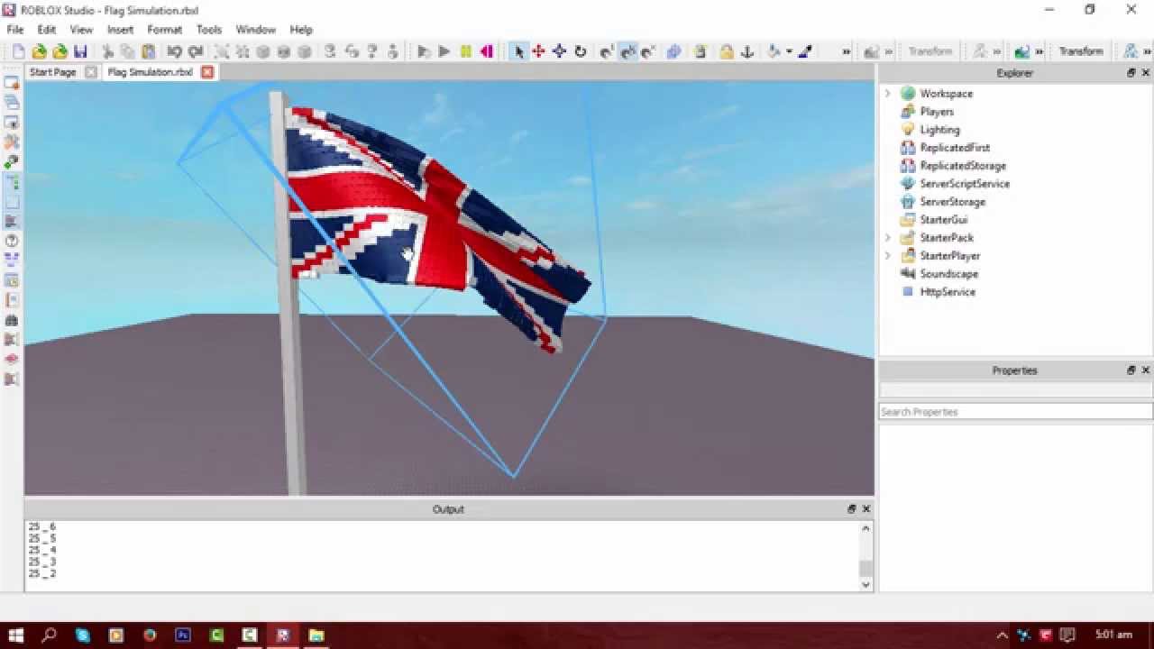
Task: Open the dropdown arrow beside paint icon
Action: click(x=789, y=51)
